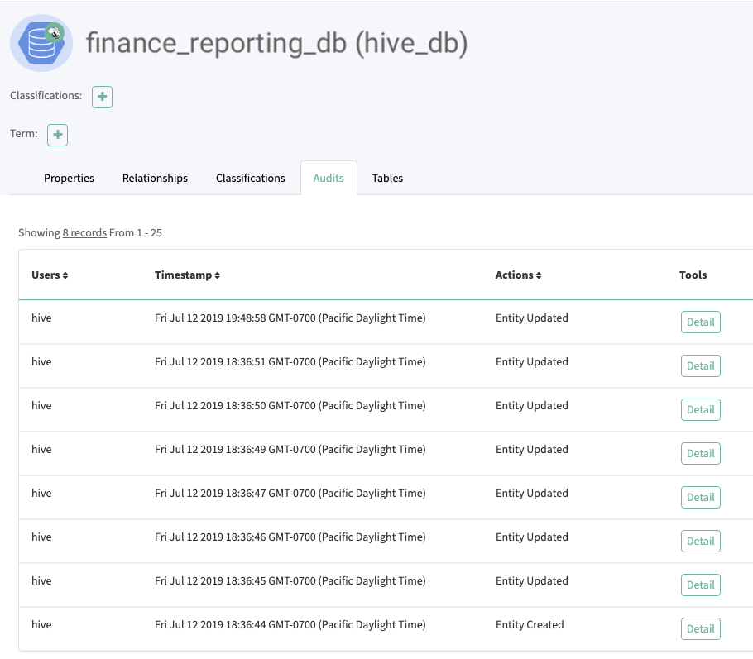753x659 pixels.
Task: Go to the Classifications tab
Action: click(250, 178)
